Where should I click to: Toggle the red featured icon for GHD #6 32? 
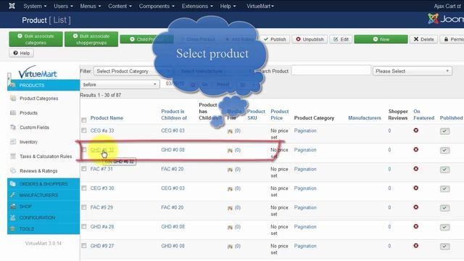pos(415,149)
